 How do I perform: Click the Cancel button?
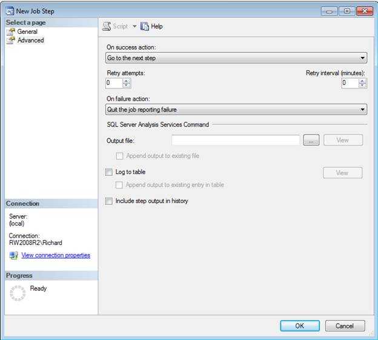click(x=345, y=326)
